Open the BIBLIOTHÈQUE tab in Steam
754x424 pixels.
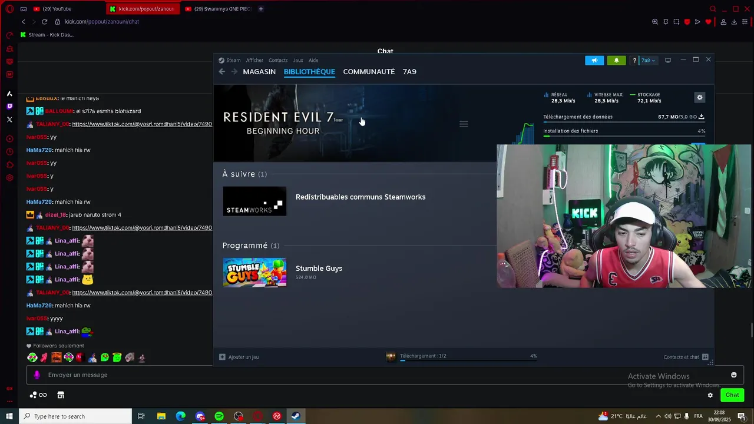[x=309, y=72]
